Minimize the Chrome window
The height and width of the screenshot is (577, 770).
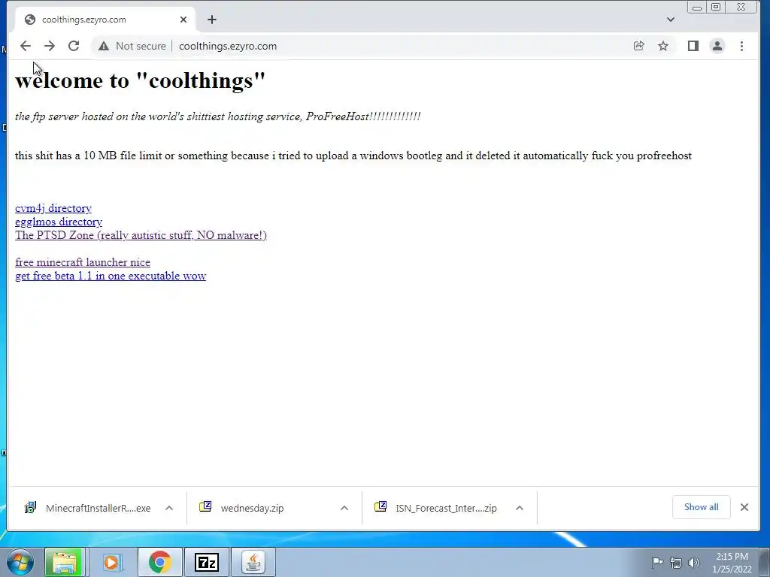[697, 7]
